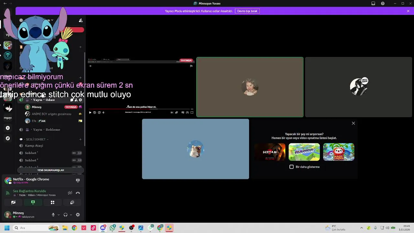
Task: Select ANİME BOY arigato gozaimasu user
Action: click(x=51, y=114)
